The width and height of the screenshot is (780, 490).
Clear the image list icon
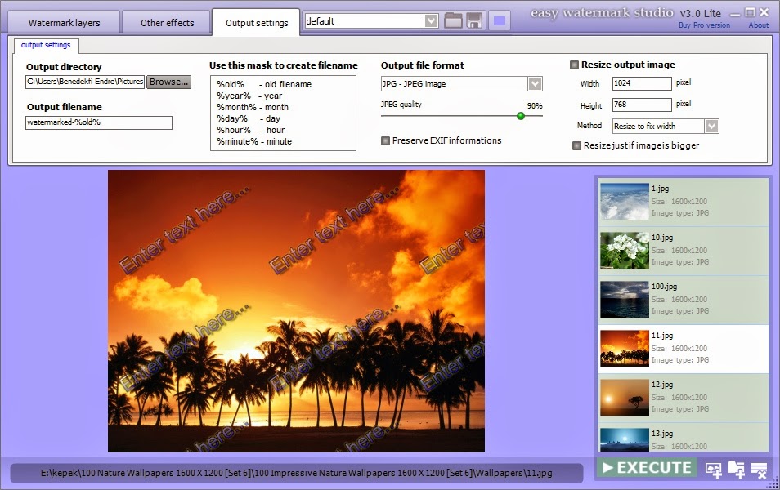(x=759, y=469)
